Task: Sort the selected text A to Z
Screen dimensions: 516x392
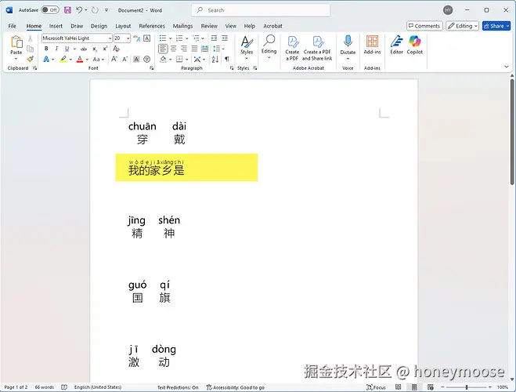Action: [x=215, y=59]
